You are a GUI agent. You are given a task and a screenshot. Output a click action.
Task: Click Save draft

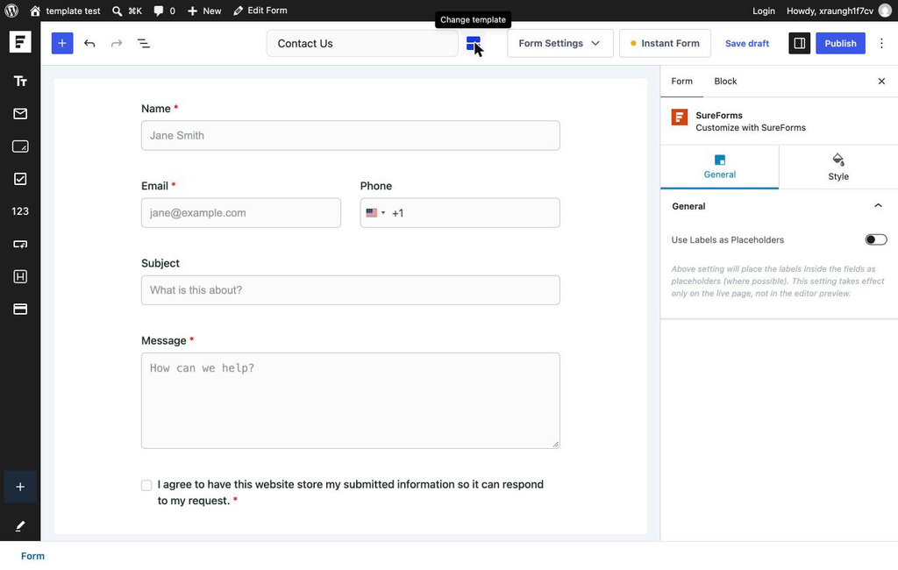(747, 44)
